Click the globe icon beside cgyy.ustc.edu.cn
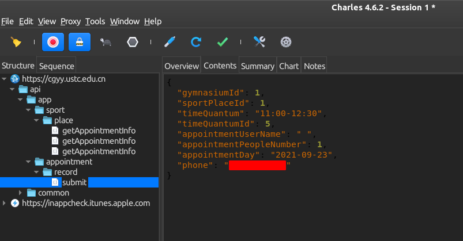The width and height of the screenshot is (463, 241). pyautogui.click(x=15, y=79)
